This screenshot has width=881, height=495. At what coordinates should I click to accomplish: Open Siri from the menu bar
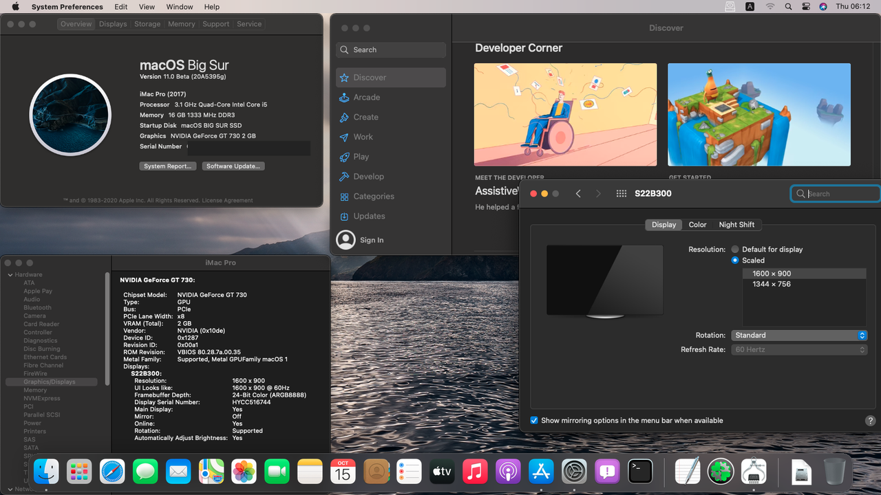[823, 6]
